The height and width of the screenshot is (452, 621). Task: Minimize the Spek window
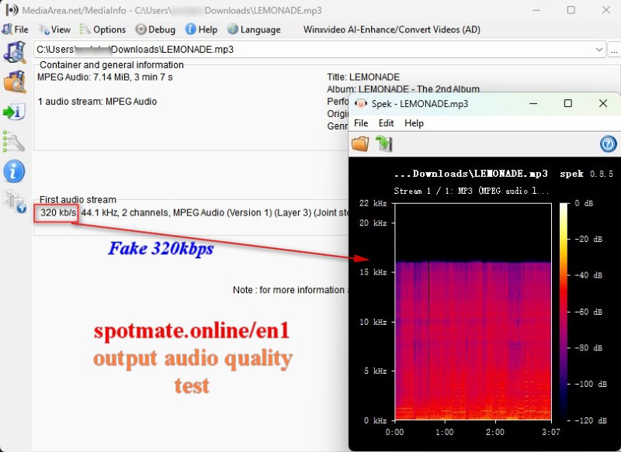click(x=533, y=104)
